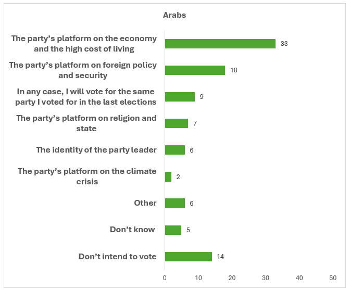Viewport: 350px width, 290px height.
Task: Click the data label showing 14
Action: pos(220,257)
